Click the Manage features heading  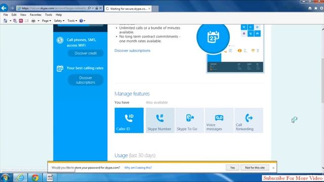pos(132,94)
